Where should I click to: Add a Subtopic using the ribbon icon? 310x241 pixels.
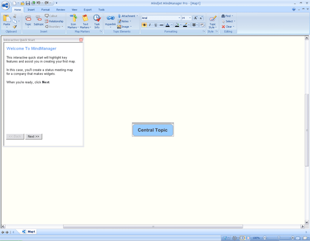point(39,21)
